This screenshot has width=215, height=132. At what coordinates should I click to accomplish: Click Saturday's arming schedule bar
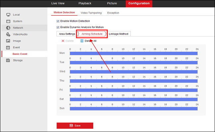(134, 99)
